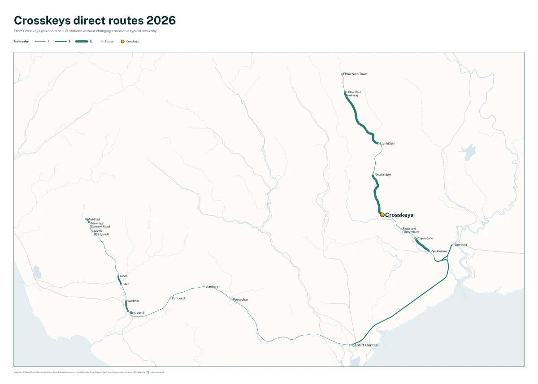Screen dimensions: 538x384
Task: Click the Tondu station dot
Action: tap(118, 276)
